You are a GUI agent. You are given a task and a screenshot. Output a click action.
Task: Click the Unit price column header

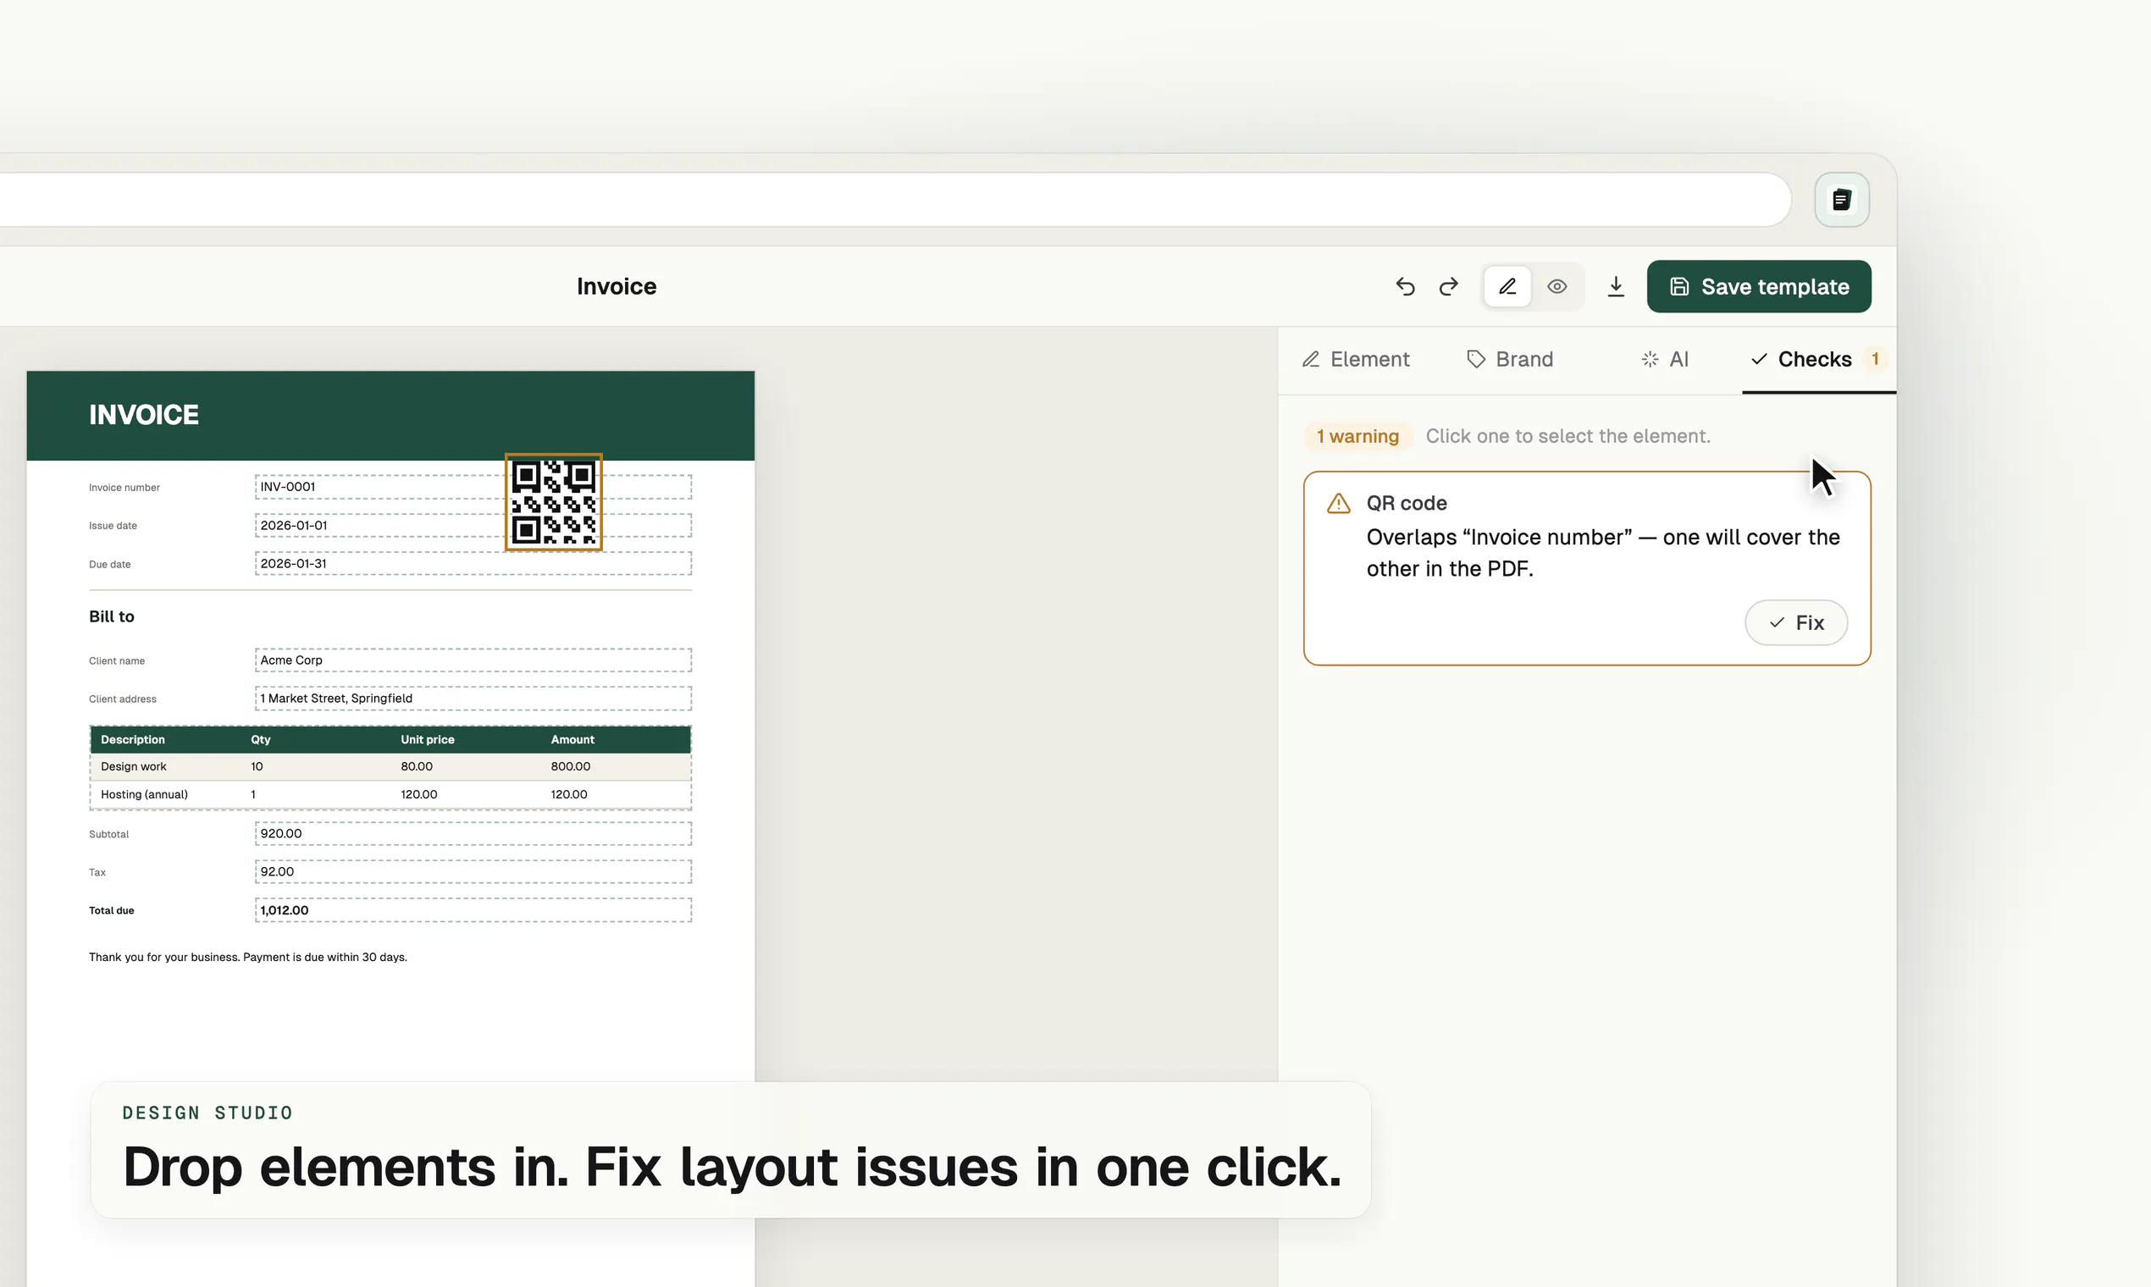click(428, 740)
